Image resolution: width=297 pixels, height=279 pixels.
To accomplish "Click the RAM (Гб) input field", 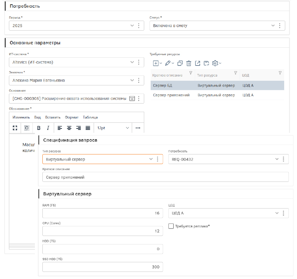I will (103, 213).
